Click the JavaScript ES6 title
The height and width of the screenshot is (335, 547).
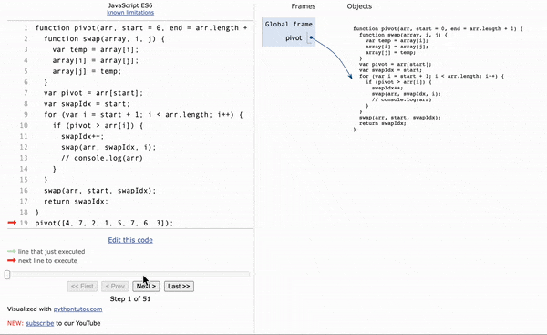[x=130, y=5]
